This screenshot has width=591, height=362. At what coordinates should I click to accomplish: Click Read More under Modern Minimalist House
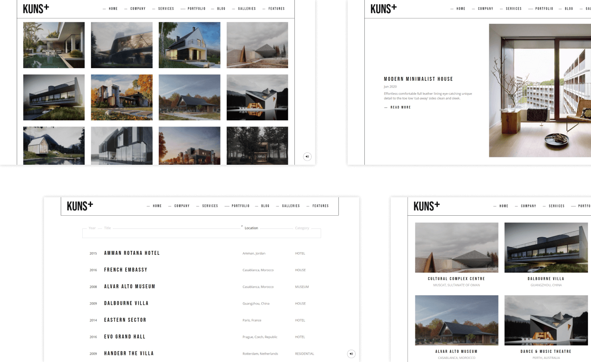[x=400, y=107]
